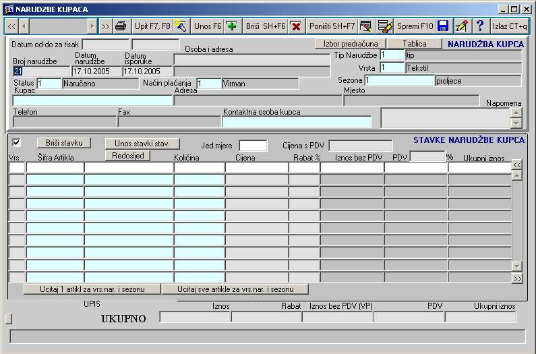
Task: Click the Briši stavku button
Action: point(64,143)
